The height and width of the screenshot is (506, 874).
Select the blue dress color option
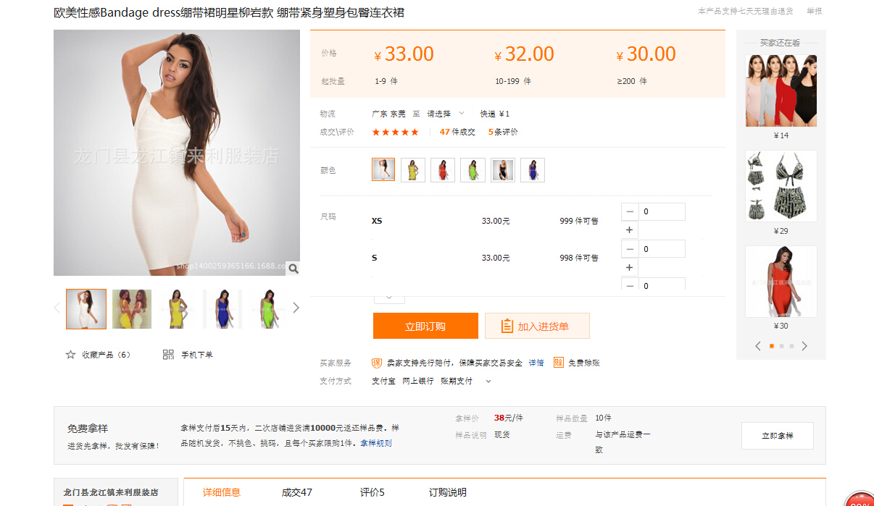532,170
